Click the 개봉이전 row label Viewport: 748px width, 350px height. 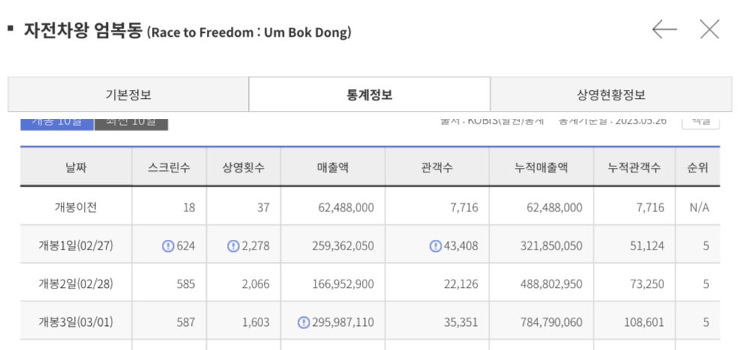coord(76,208)
